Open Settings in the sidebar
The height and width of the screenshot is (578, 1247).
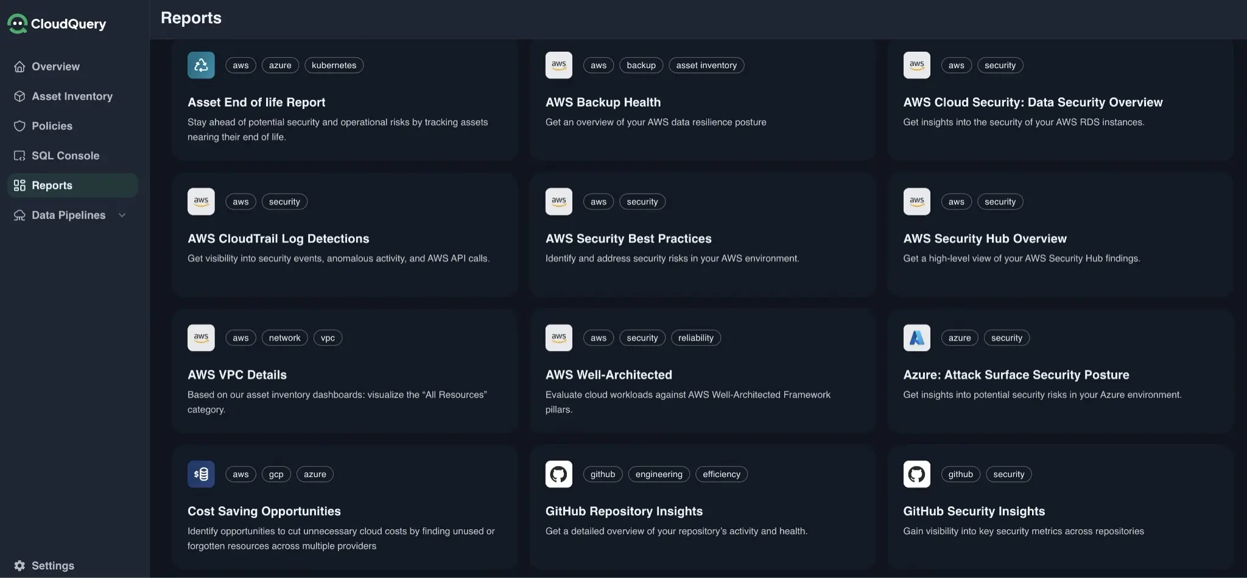coord(72,566)
